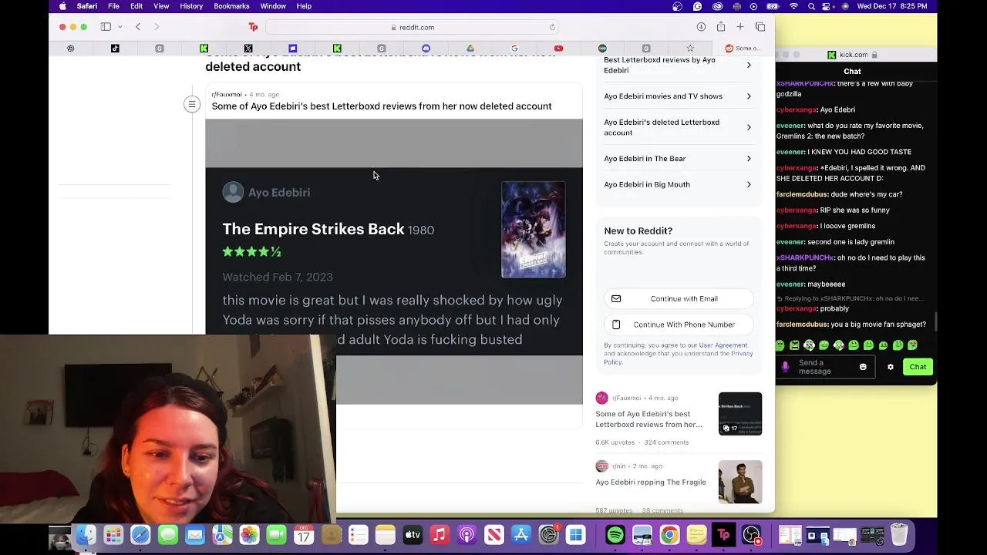Switch to the X (Twitter) tab
The width and height of the screenshot is (987, 555).
[248, 49]
